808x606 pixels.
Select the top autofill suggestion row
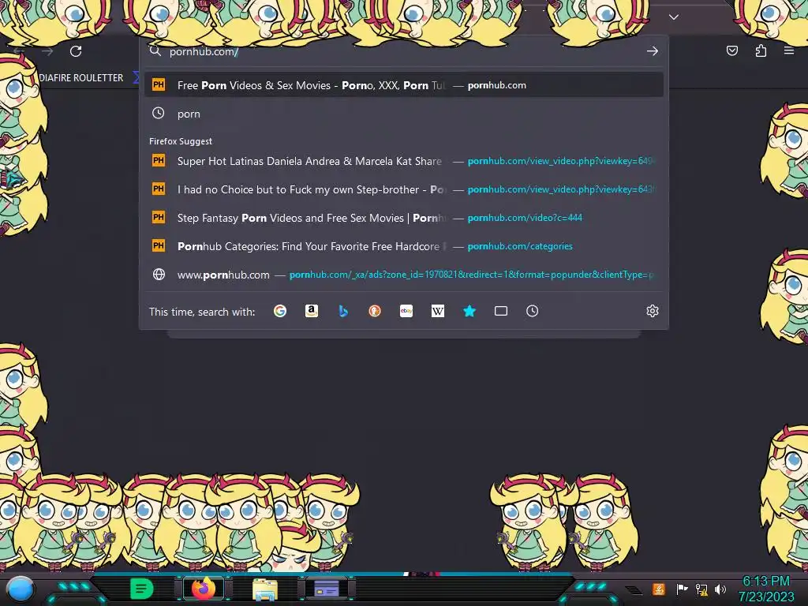[x=404, y=85]
